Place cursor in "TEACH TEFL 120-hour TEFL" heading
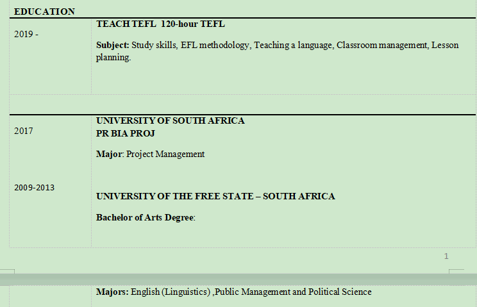Screen dimensions: 477x307 pos(160,24)
